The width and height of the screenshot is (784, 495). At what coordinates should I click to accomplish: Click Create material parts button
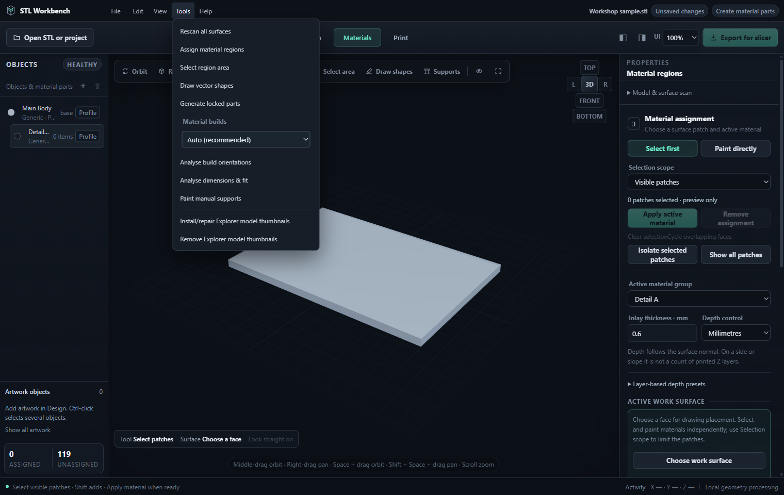pyautogui.click(x=745, y=11)
